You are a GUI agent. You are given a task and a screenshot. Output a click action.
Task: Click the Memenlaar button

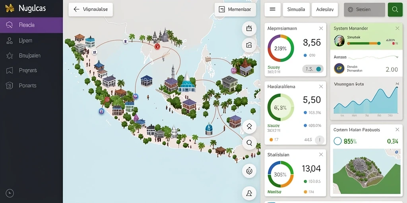pos(235,10)
